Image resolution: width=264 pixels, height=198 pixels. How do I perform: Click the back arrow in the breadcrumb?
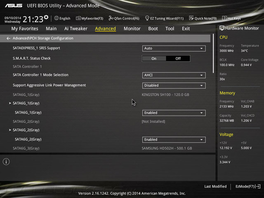point(8,38)
